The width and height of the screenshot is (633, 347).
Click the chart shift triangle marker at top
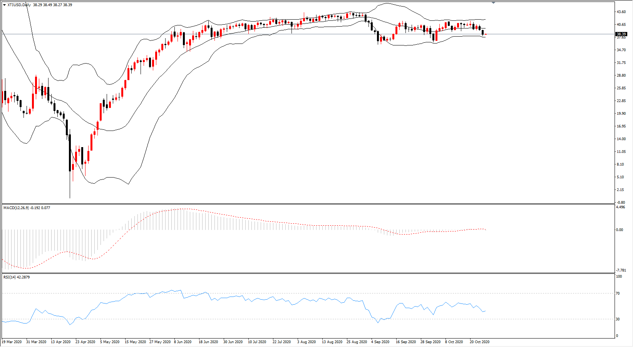tap(493, 3)
